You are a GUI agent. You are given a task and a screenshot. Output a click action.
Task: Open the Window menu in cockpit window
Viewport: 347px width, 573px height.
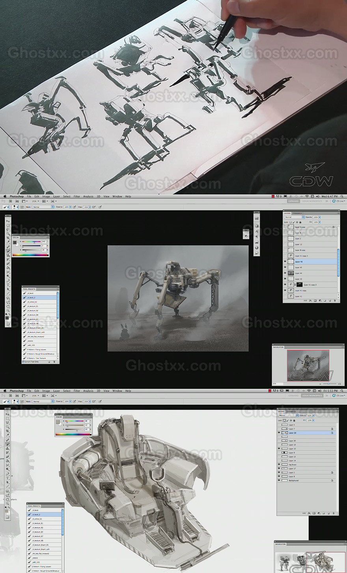[x=117, y=391]
